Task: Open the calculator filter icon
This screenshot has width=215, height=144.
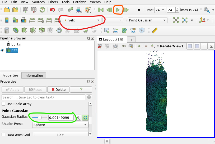Action: click(x=7, y=30)
